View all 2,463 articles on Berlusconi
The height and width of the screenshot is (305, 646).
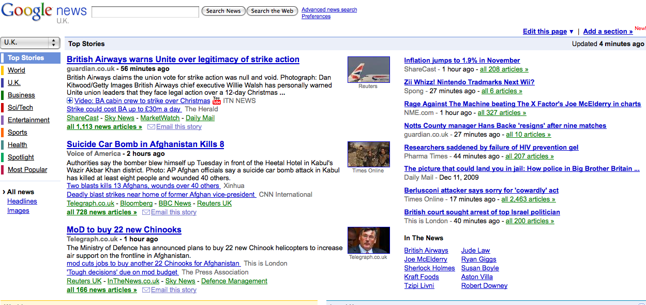coord(529,199)
